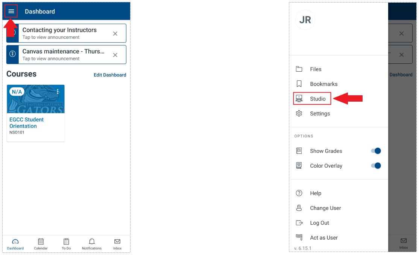Open the hamburger menu on Dashboard
Screen dimensions: 419x255
click(x=11, y=12)
